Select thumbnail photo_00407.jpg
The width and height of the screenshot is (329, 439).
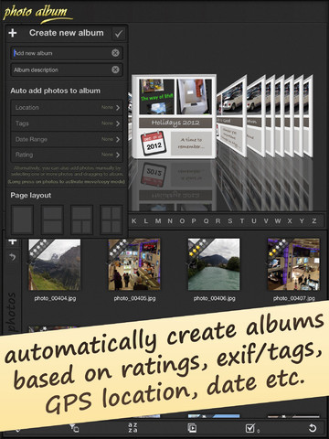pos(293,264)
